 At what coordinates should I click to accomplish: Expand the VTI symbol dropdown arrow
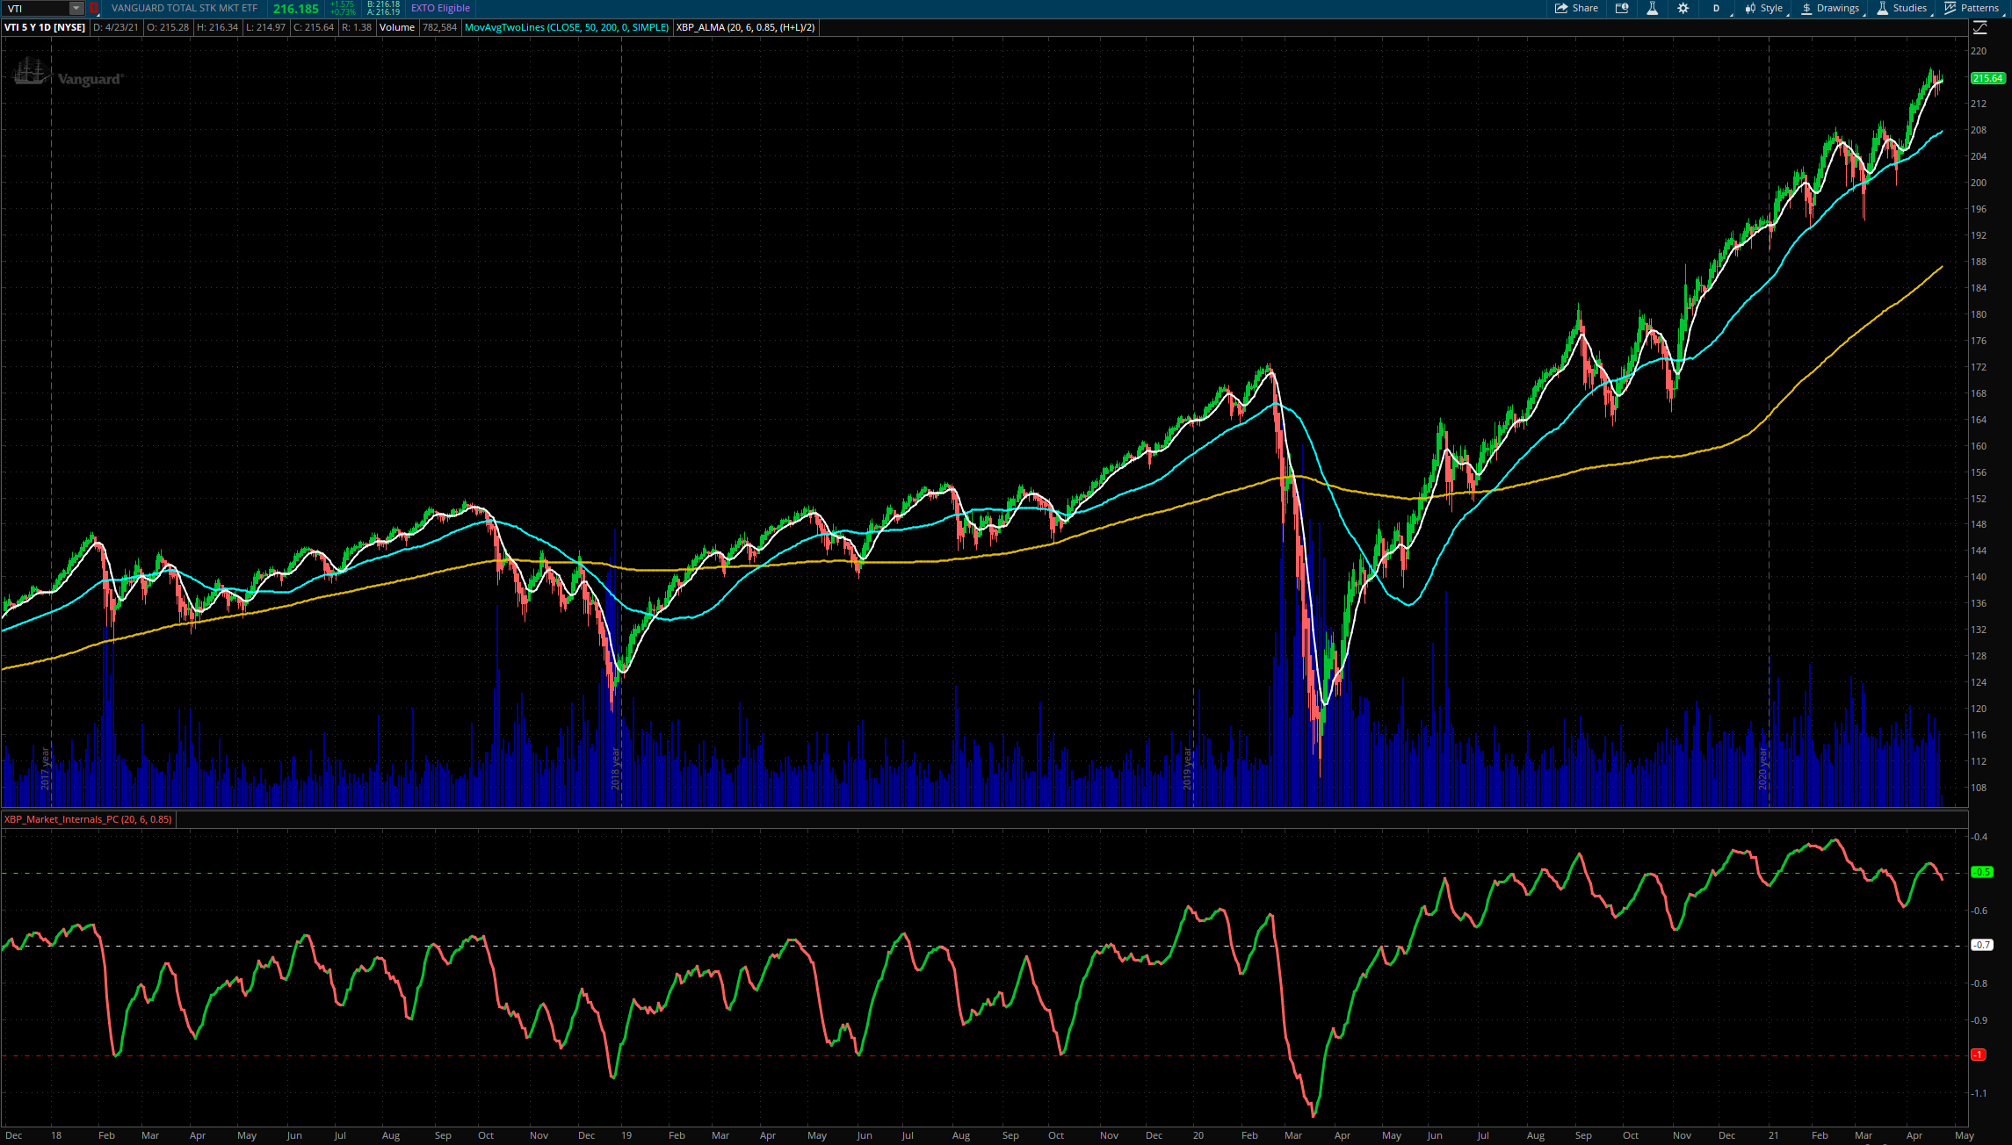coord(76,8)
